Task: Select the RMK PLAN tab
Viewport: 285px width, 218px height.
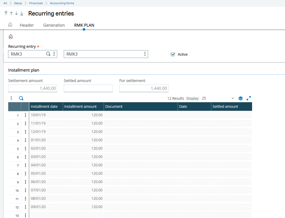Action: click(x=84, y=25)
